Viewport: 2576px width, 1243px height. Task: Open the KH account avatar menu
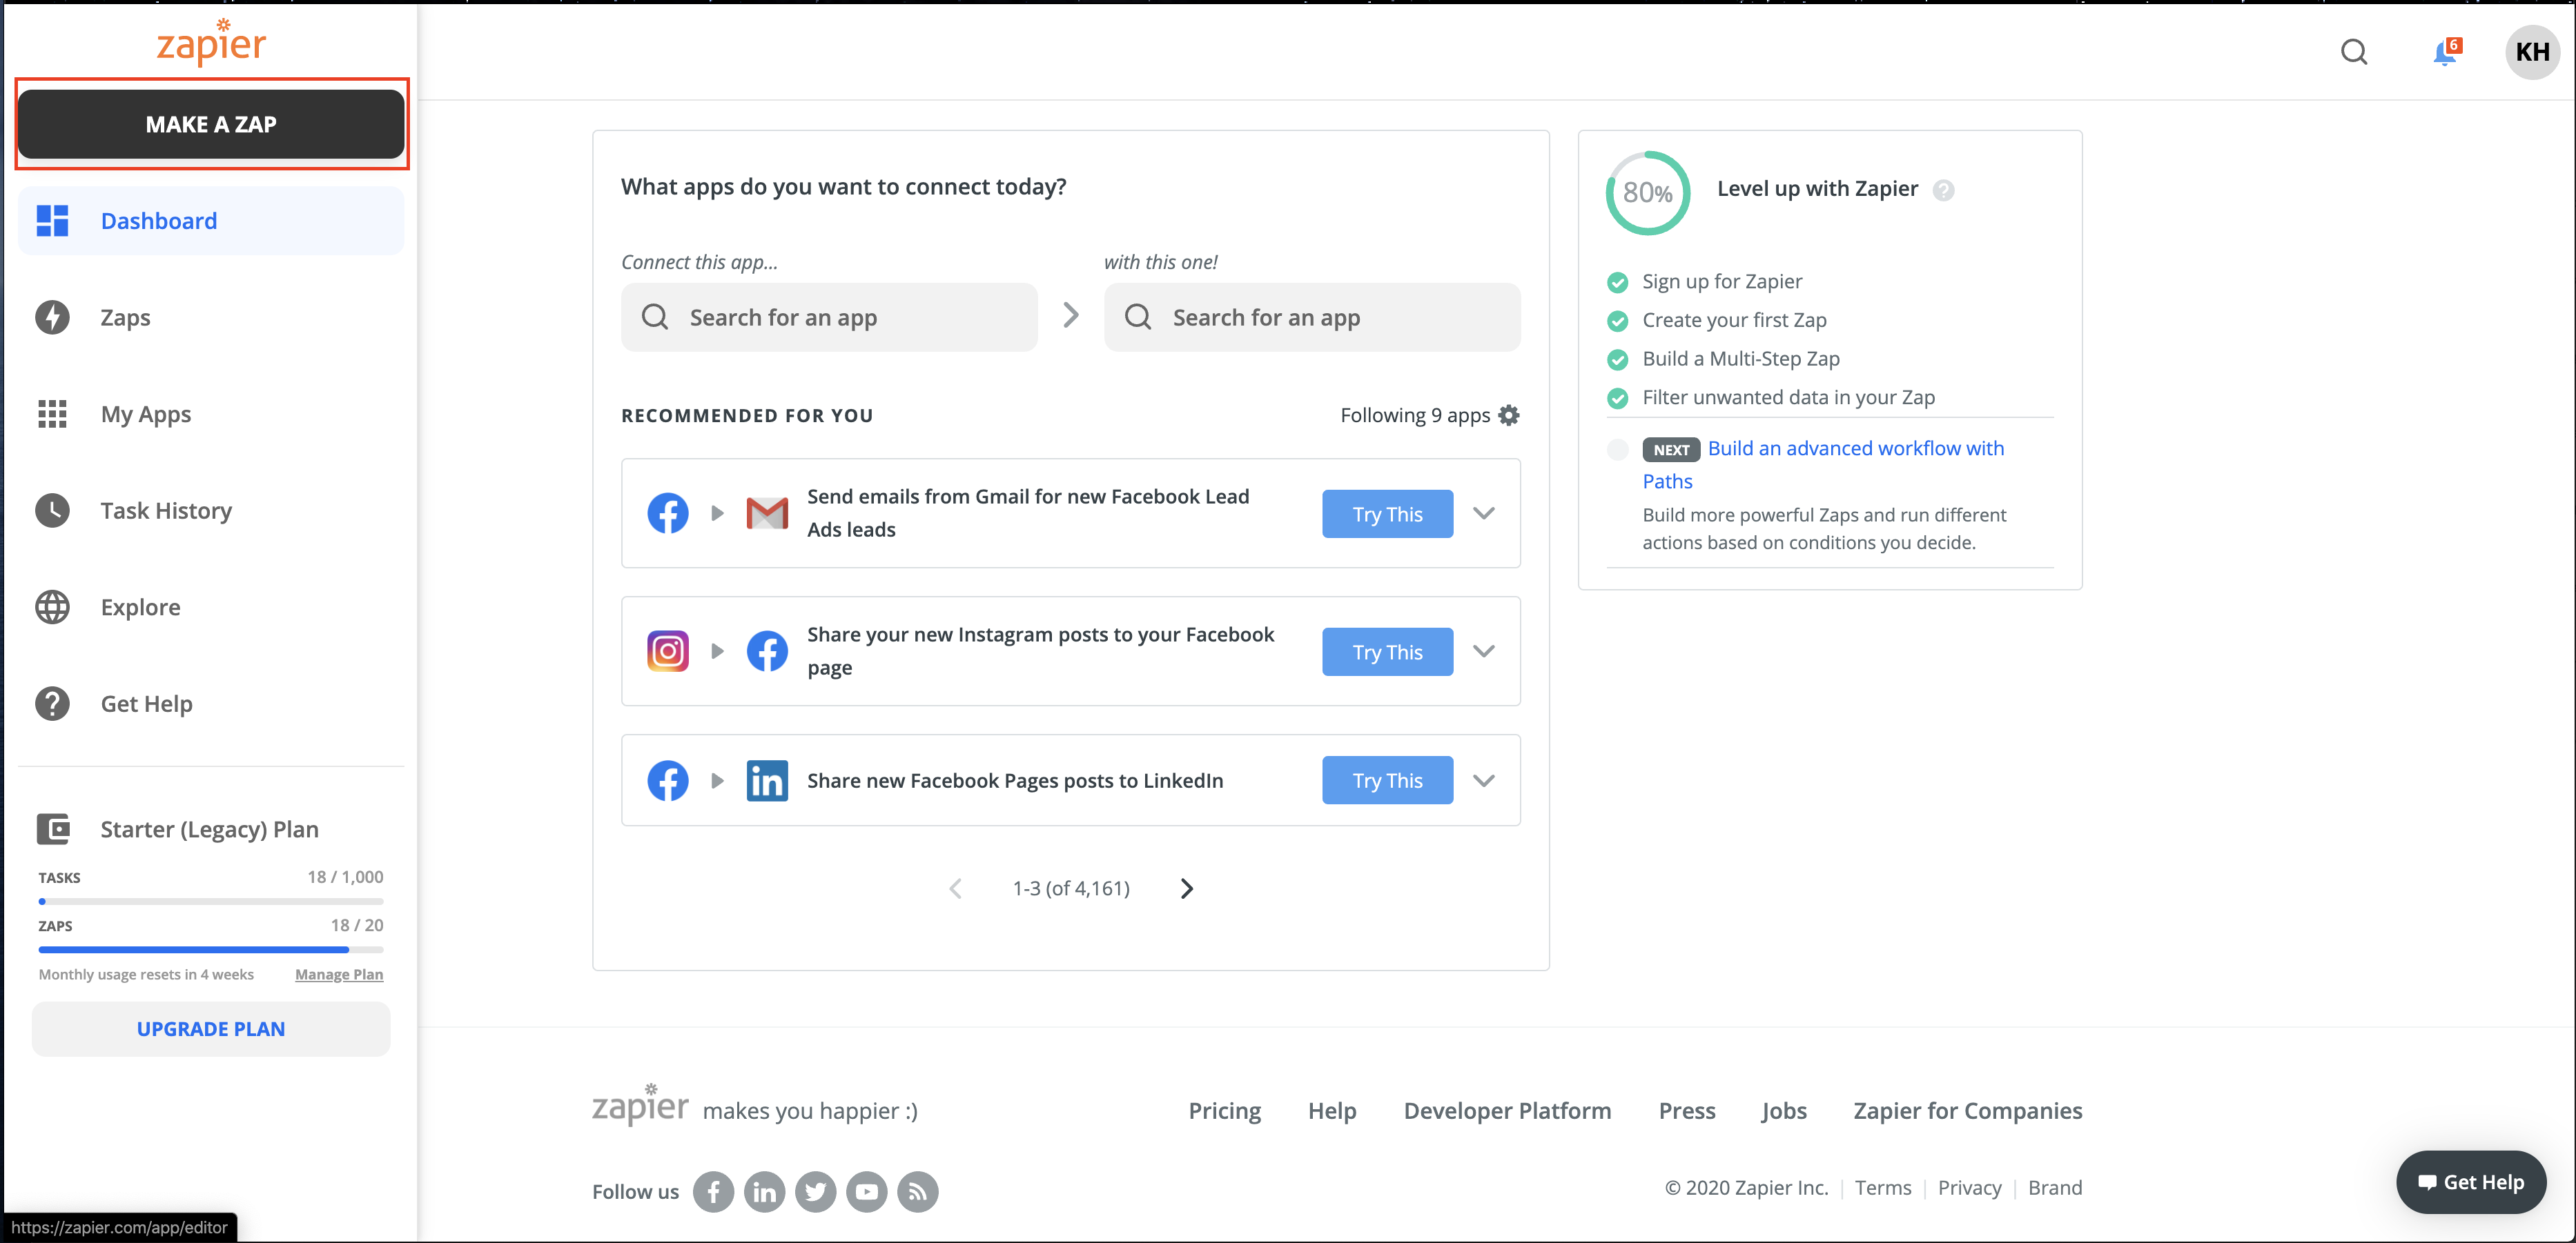pos(2532,52)
